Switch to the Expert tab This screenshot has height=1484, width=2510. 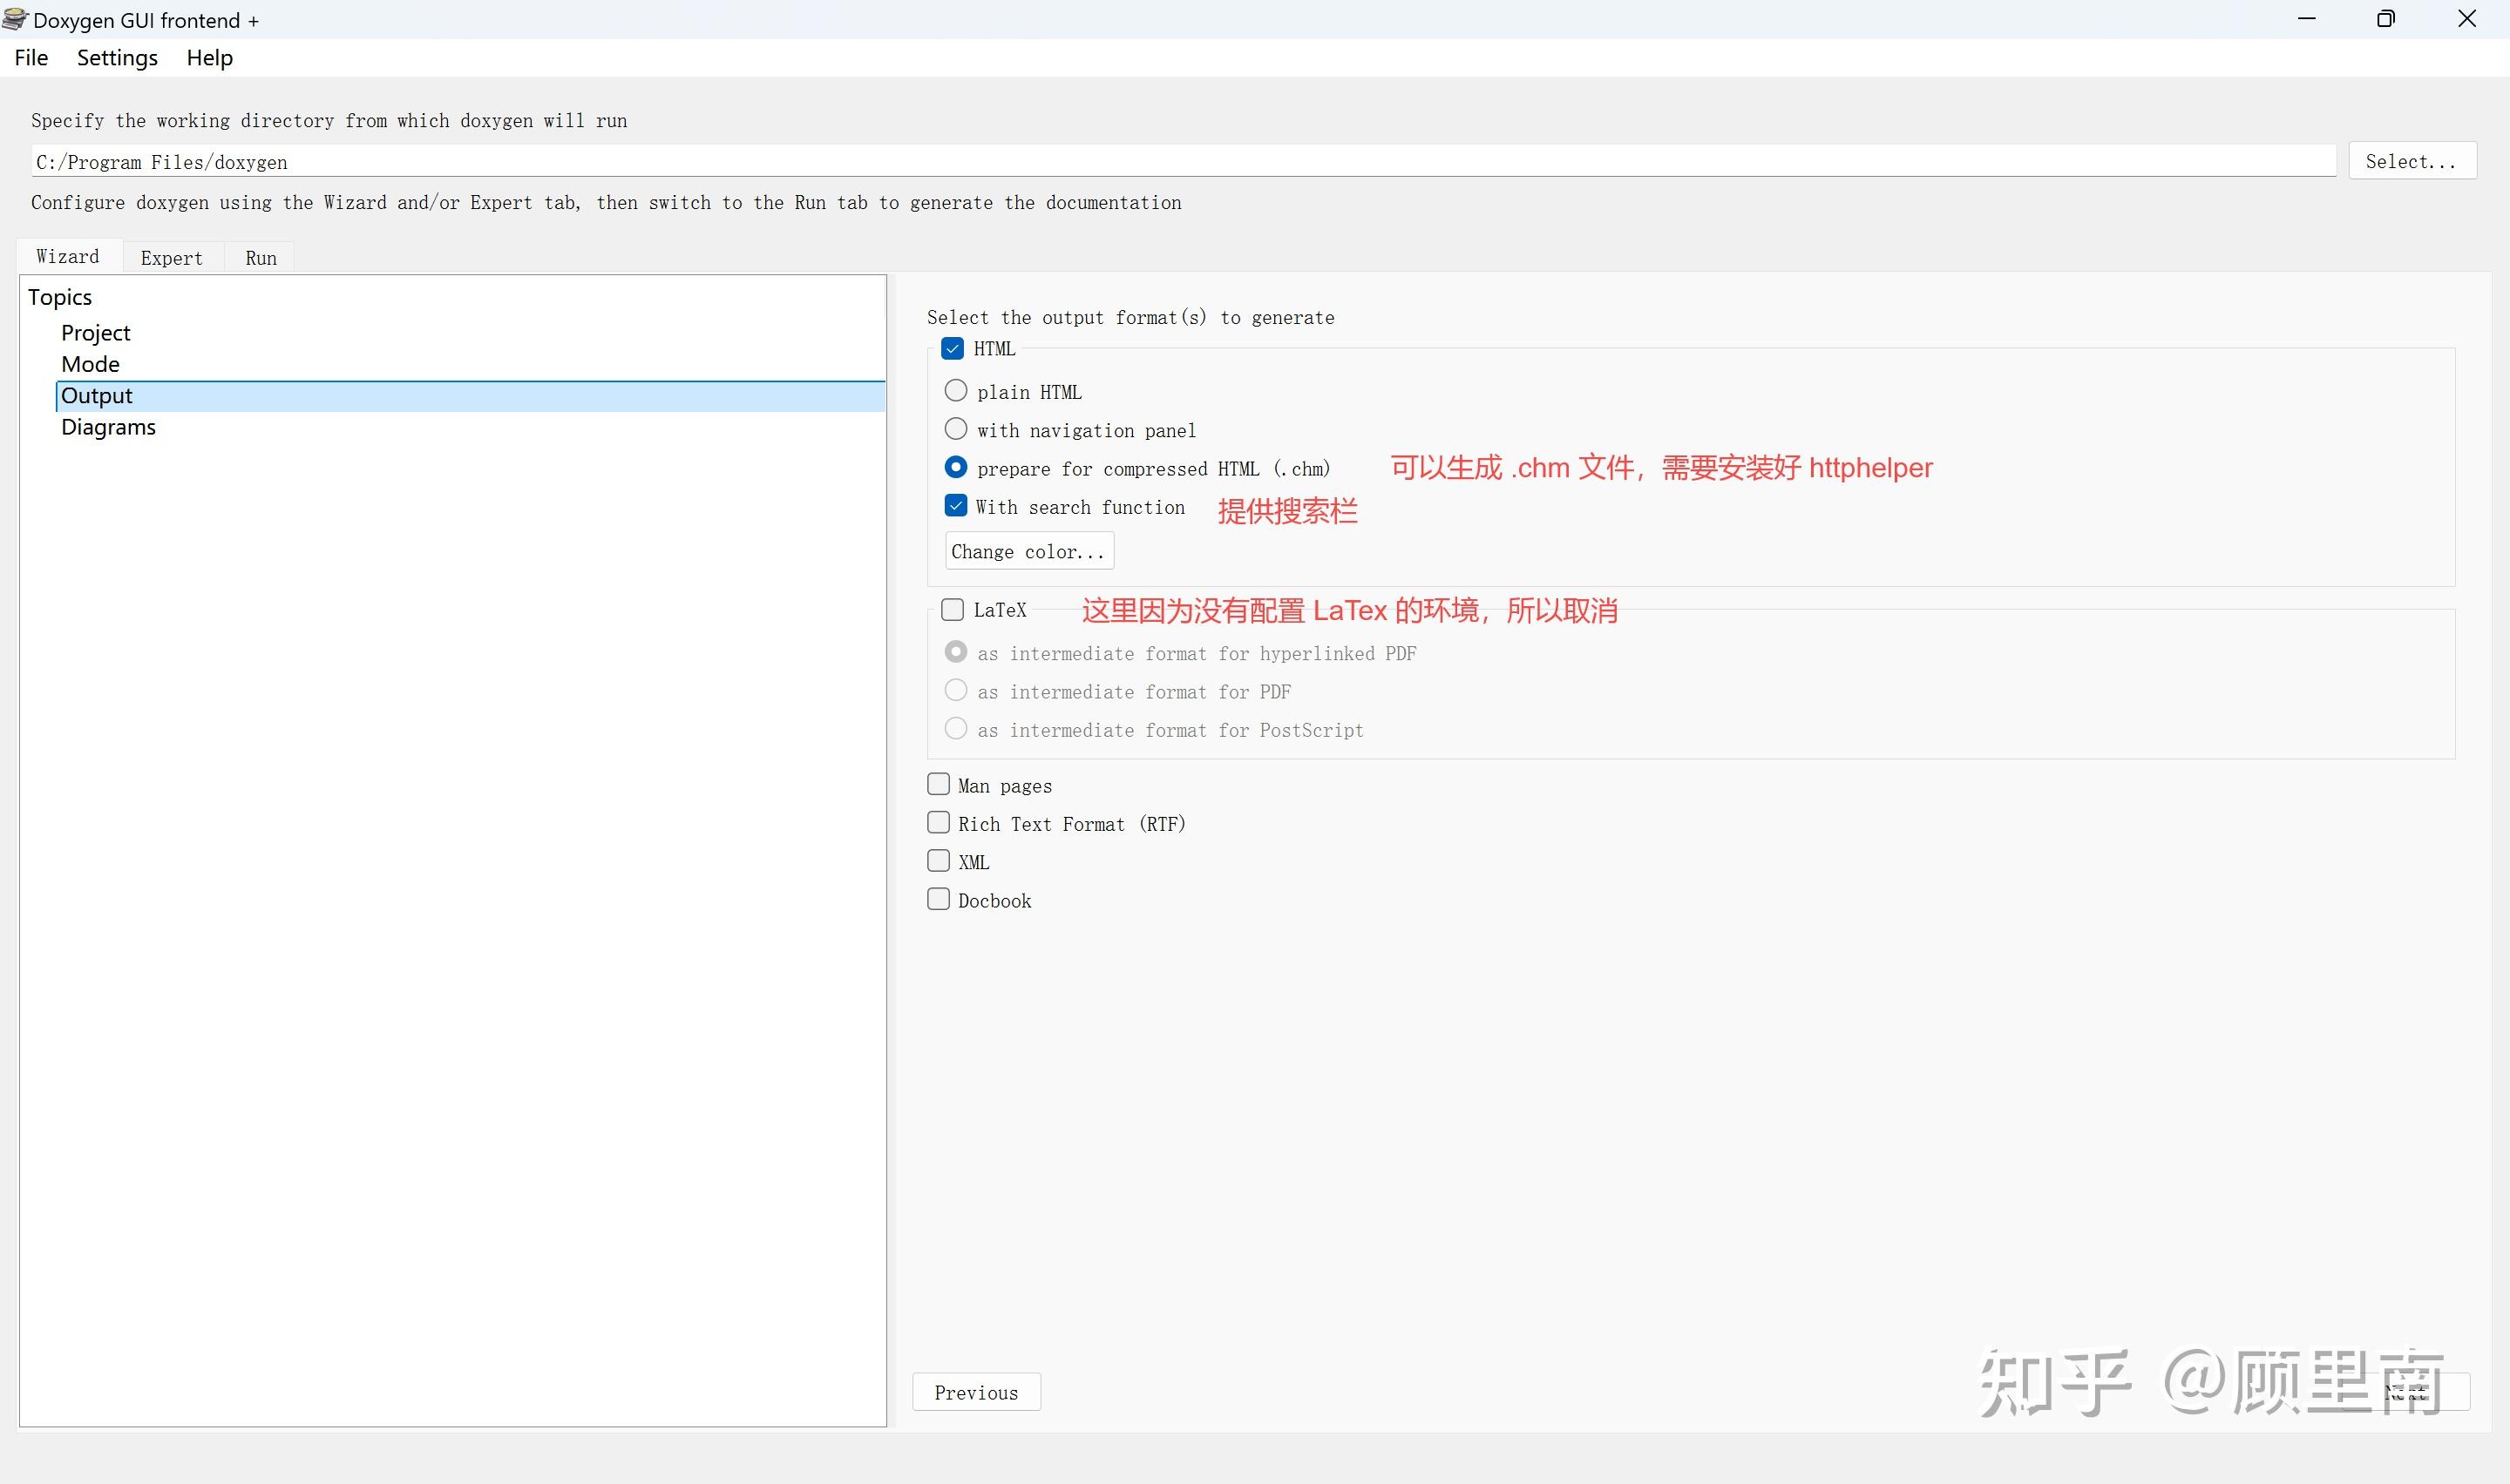[x=171, y=258]
